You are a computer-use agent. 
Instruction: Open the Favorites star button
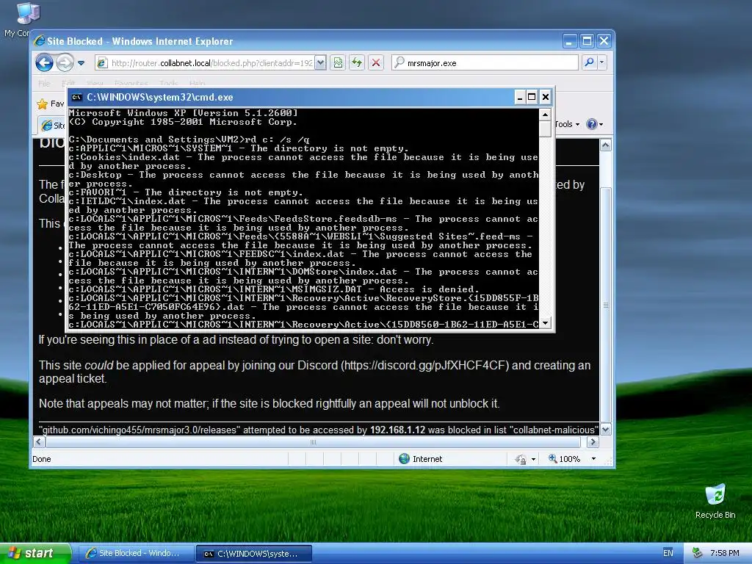pos(50,104)
